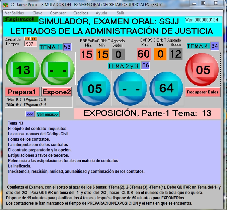Click blue ball number 64
This screenshot has width=227, height=210.
point(166,88)
